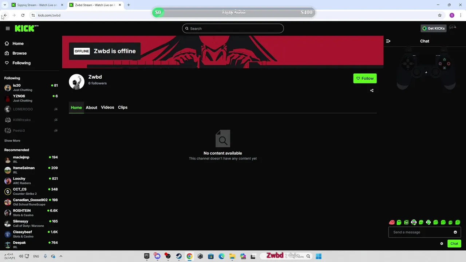Open iu20 followed channel
The height and width of the screenshot is (262, 466).
31,88
